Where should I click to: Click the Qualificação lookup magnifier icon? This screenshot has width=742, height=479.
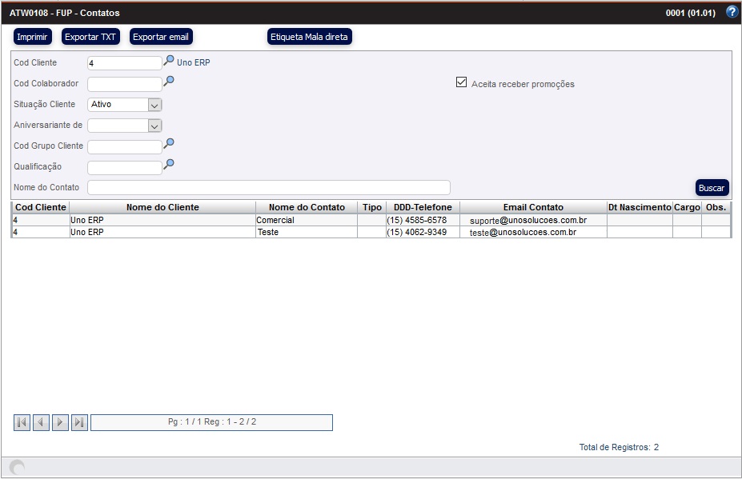(169, 164)
